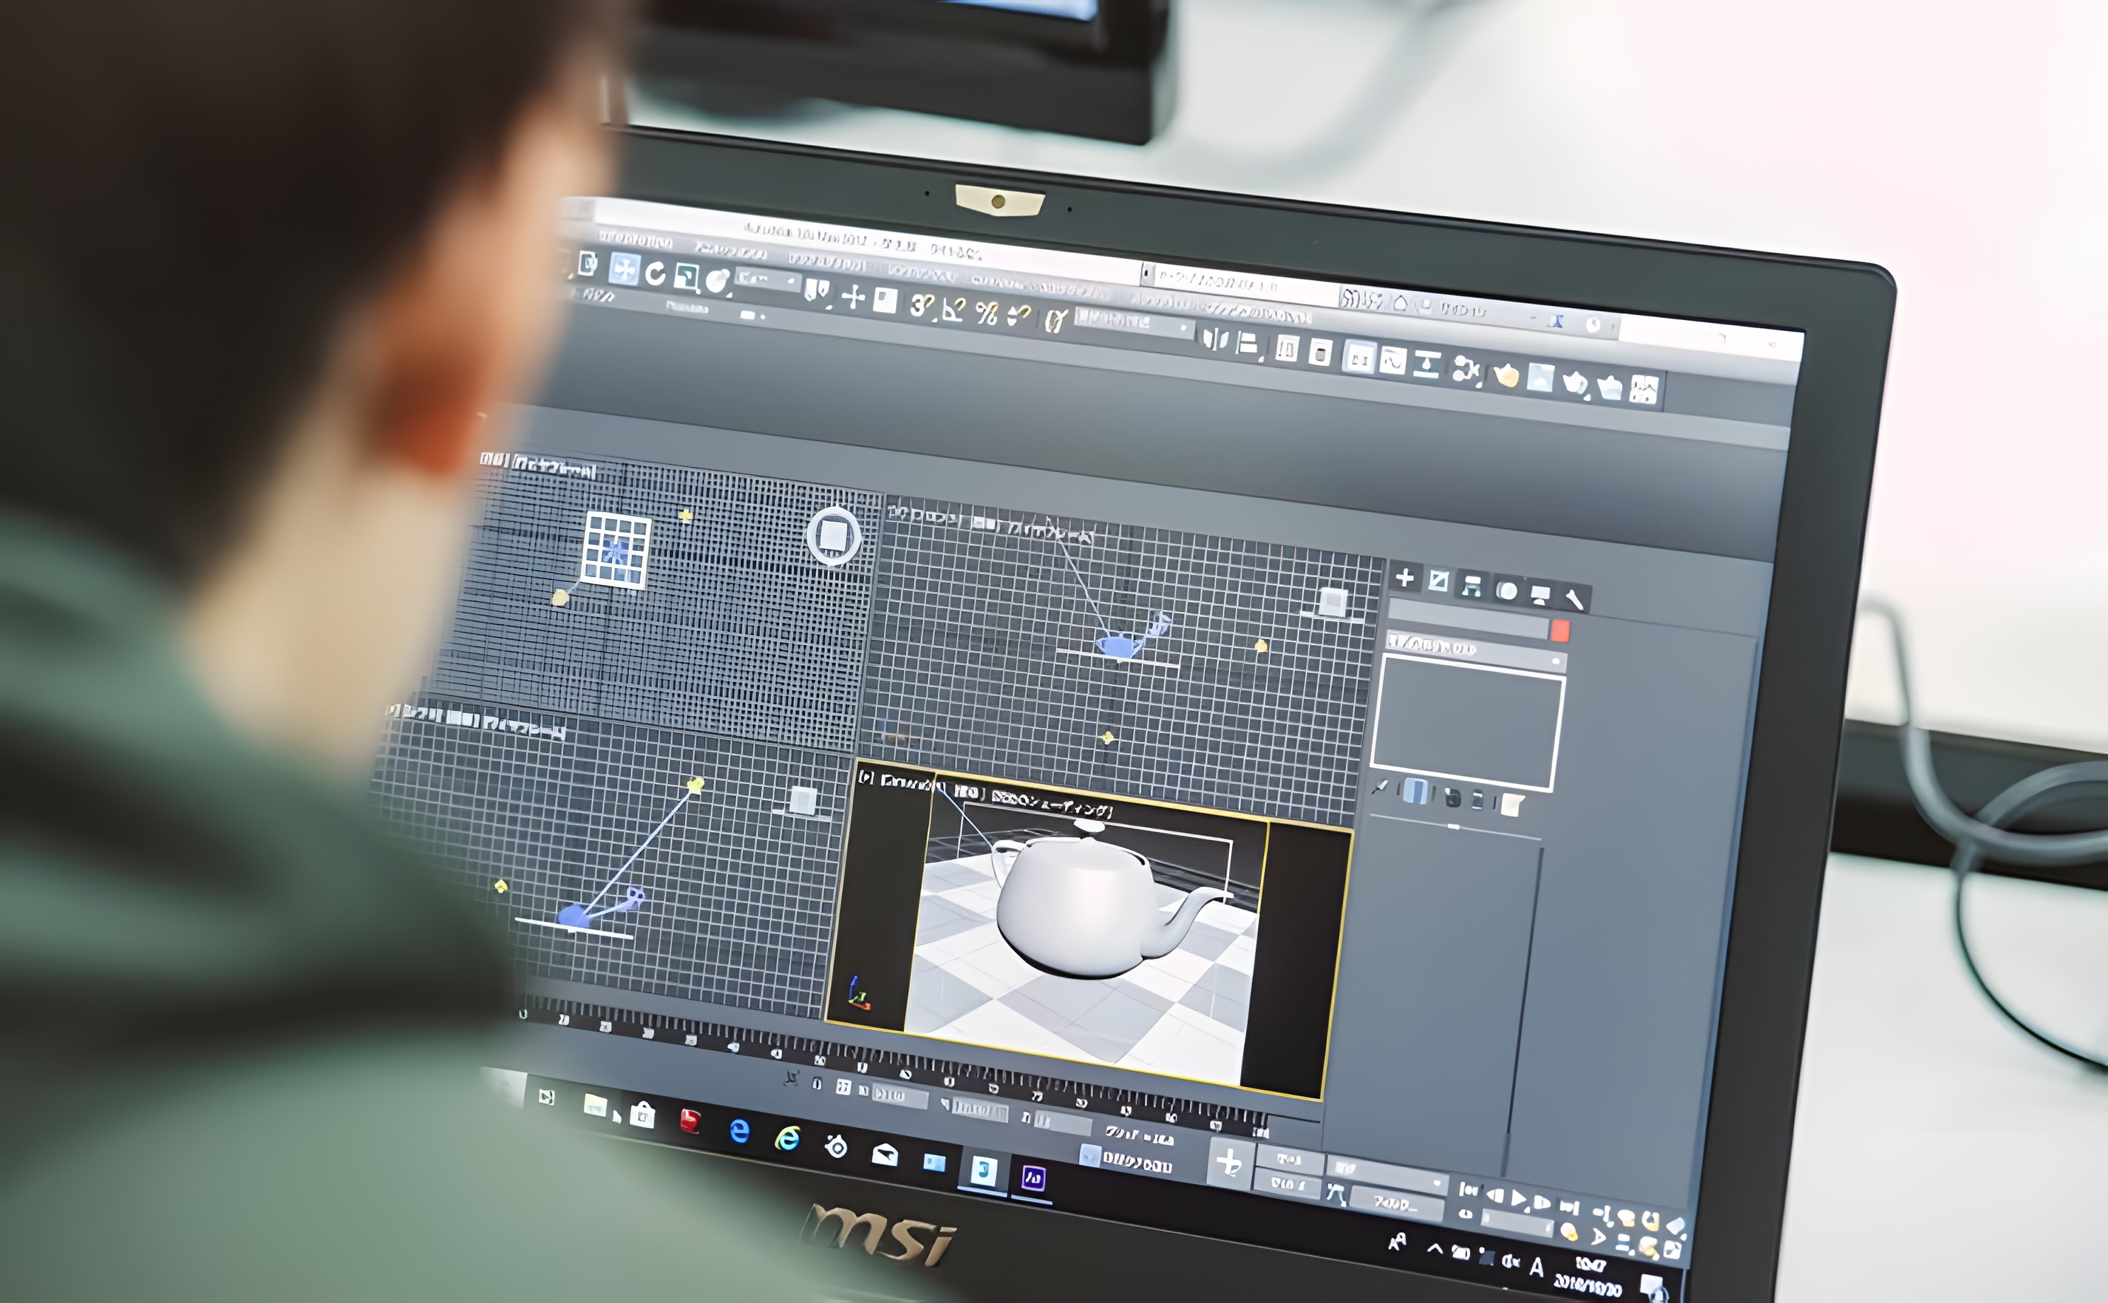
Task: Open Internet Explorer from the taskbar
Action: pyautogui.click(x=787, y=1139)
